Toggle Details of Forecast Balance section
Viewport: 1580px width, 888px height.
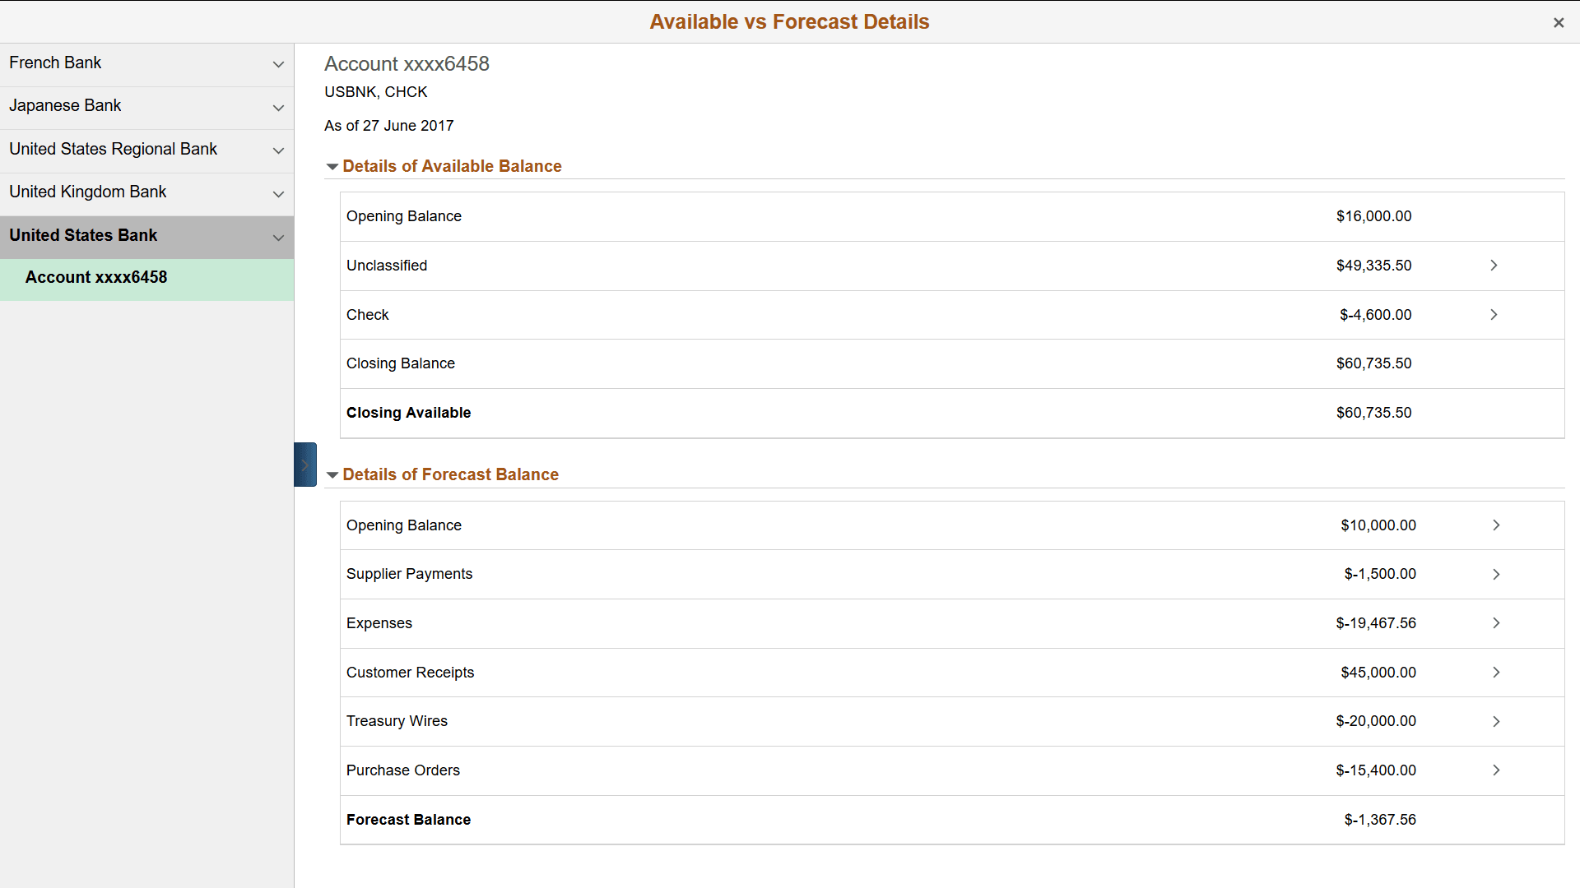point(332,474)
